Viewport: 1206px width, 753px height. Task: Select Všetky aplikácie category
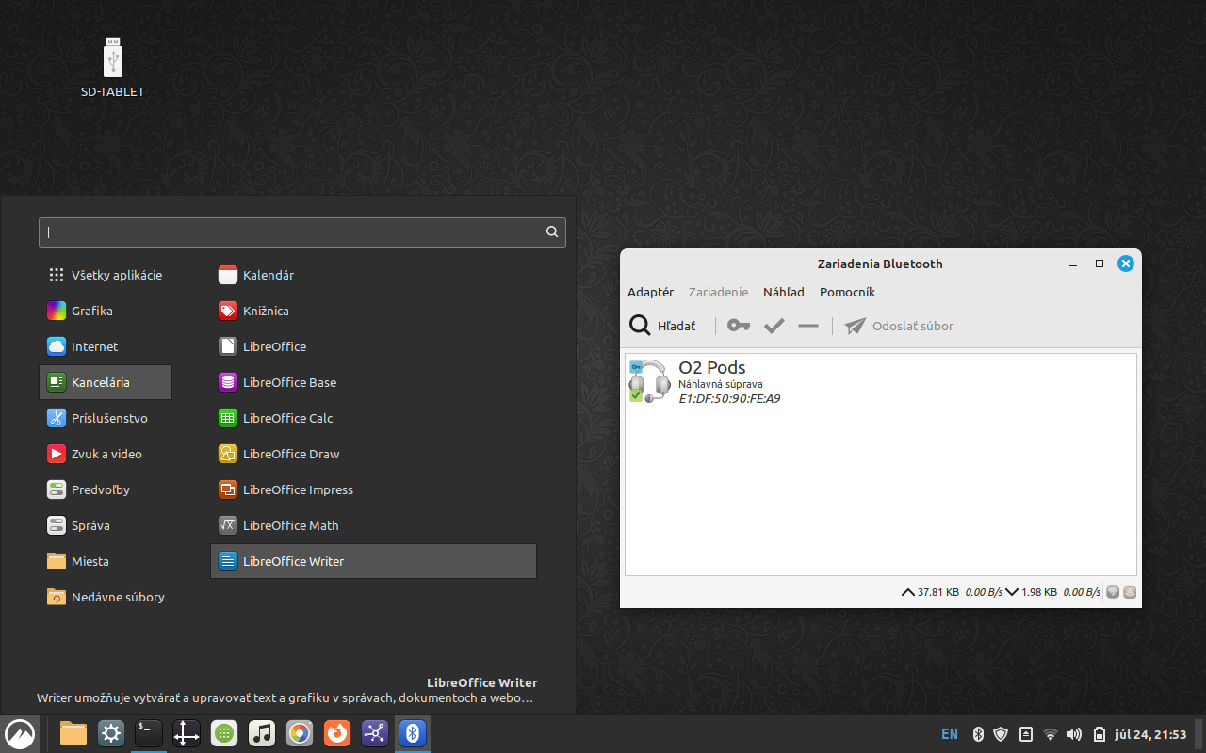point(106,275)
